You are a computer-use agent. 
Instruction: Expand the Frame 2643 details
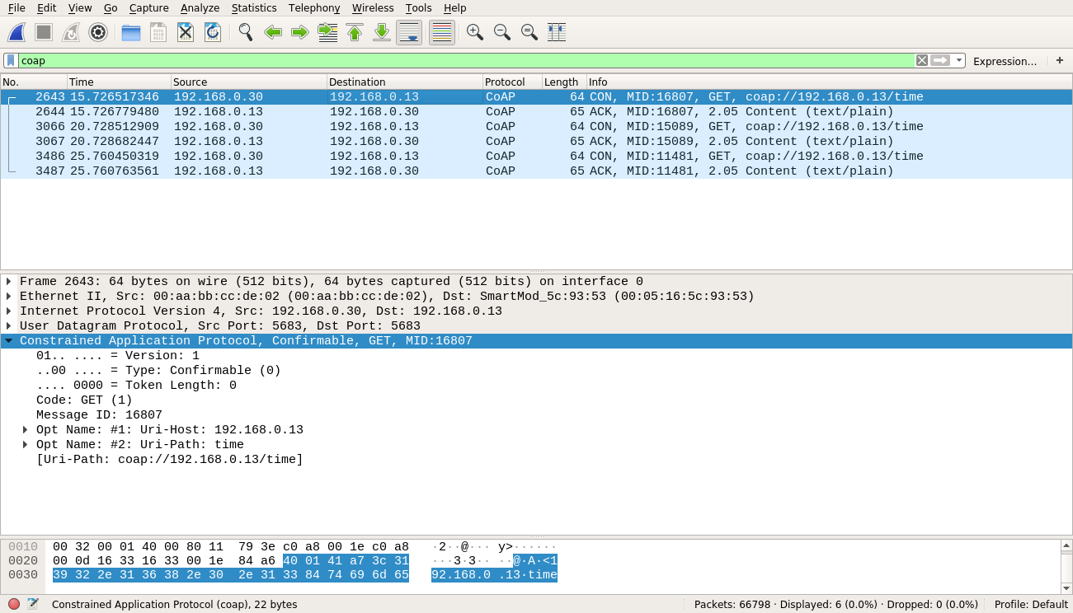9,282
